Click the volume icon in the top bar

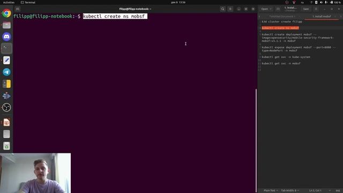click(x=321, y=2)
